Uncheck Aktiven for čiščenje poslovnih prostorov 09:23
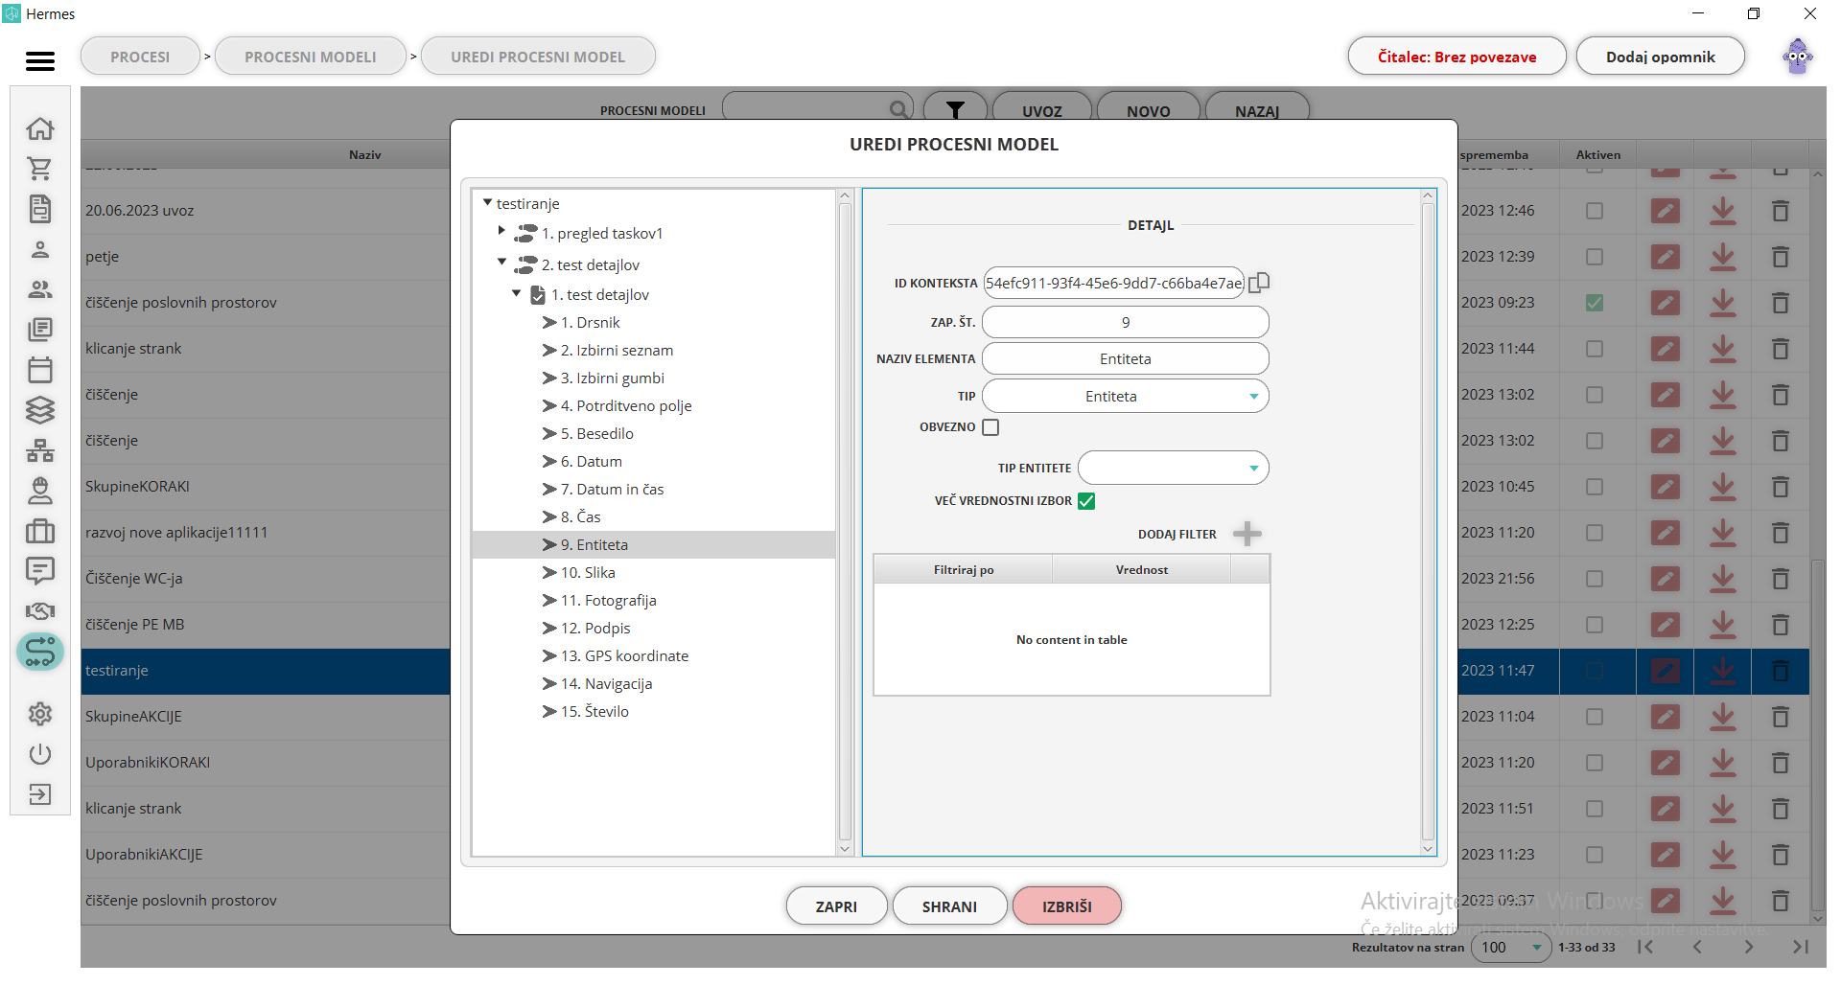Screen dimensions: 1841x986 pyautogui.click(x=1595, y=303)
